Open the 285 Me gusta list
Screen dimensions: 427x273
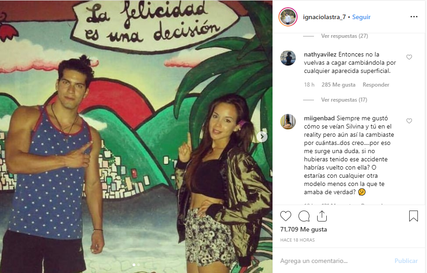[338, 85]
